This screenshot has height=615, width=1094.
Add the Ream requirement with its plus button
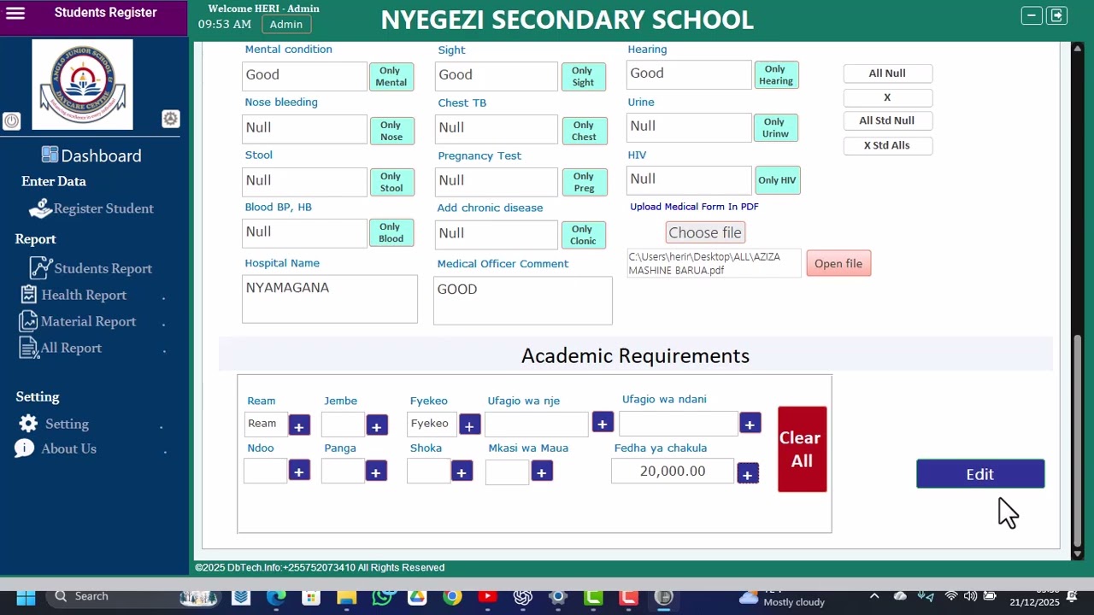click(299, 425)
